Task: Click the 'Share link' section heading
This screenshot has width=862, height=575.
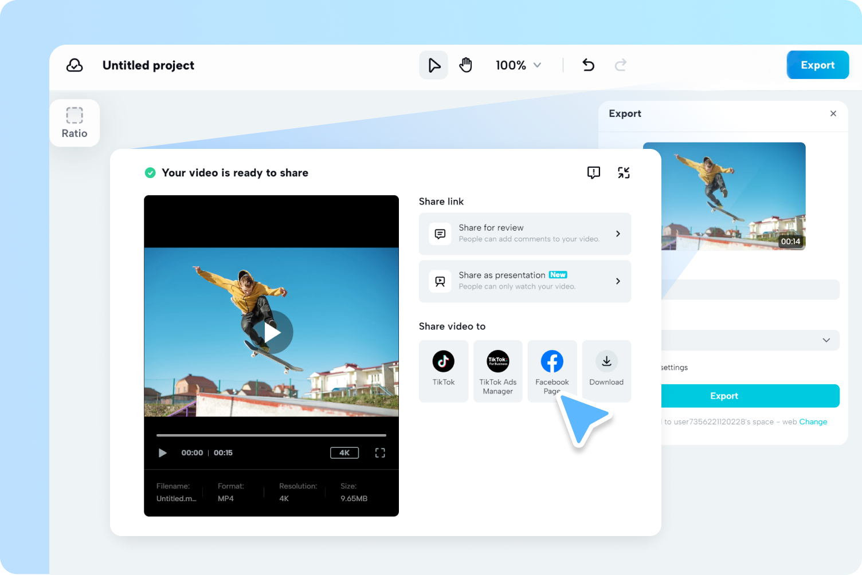Action: click(441, 202)
